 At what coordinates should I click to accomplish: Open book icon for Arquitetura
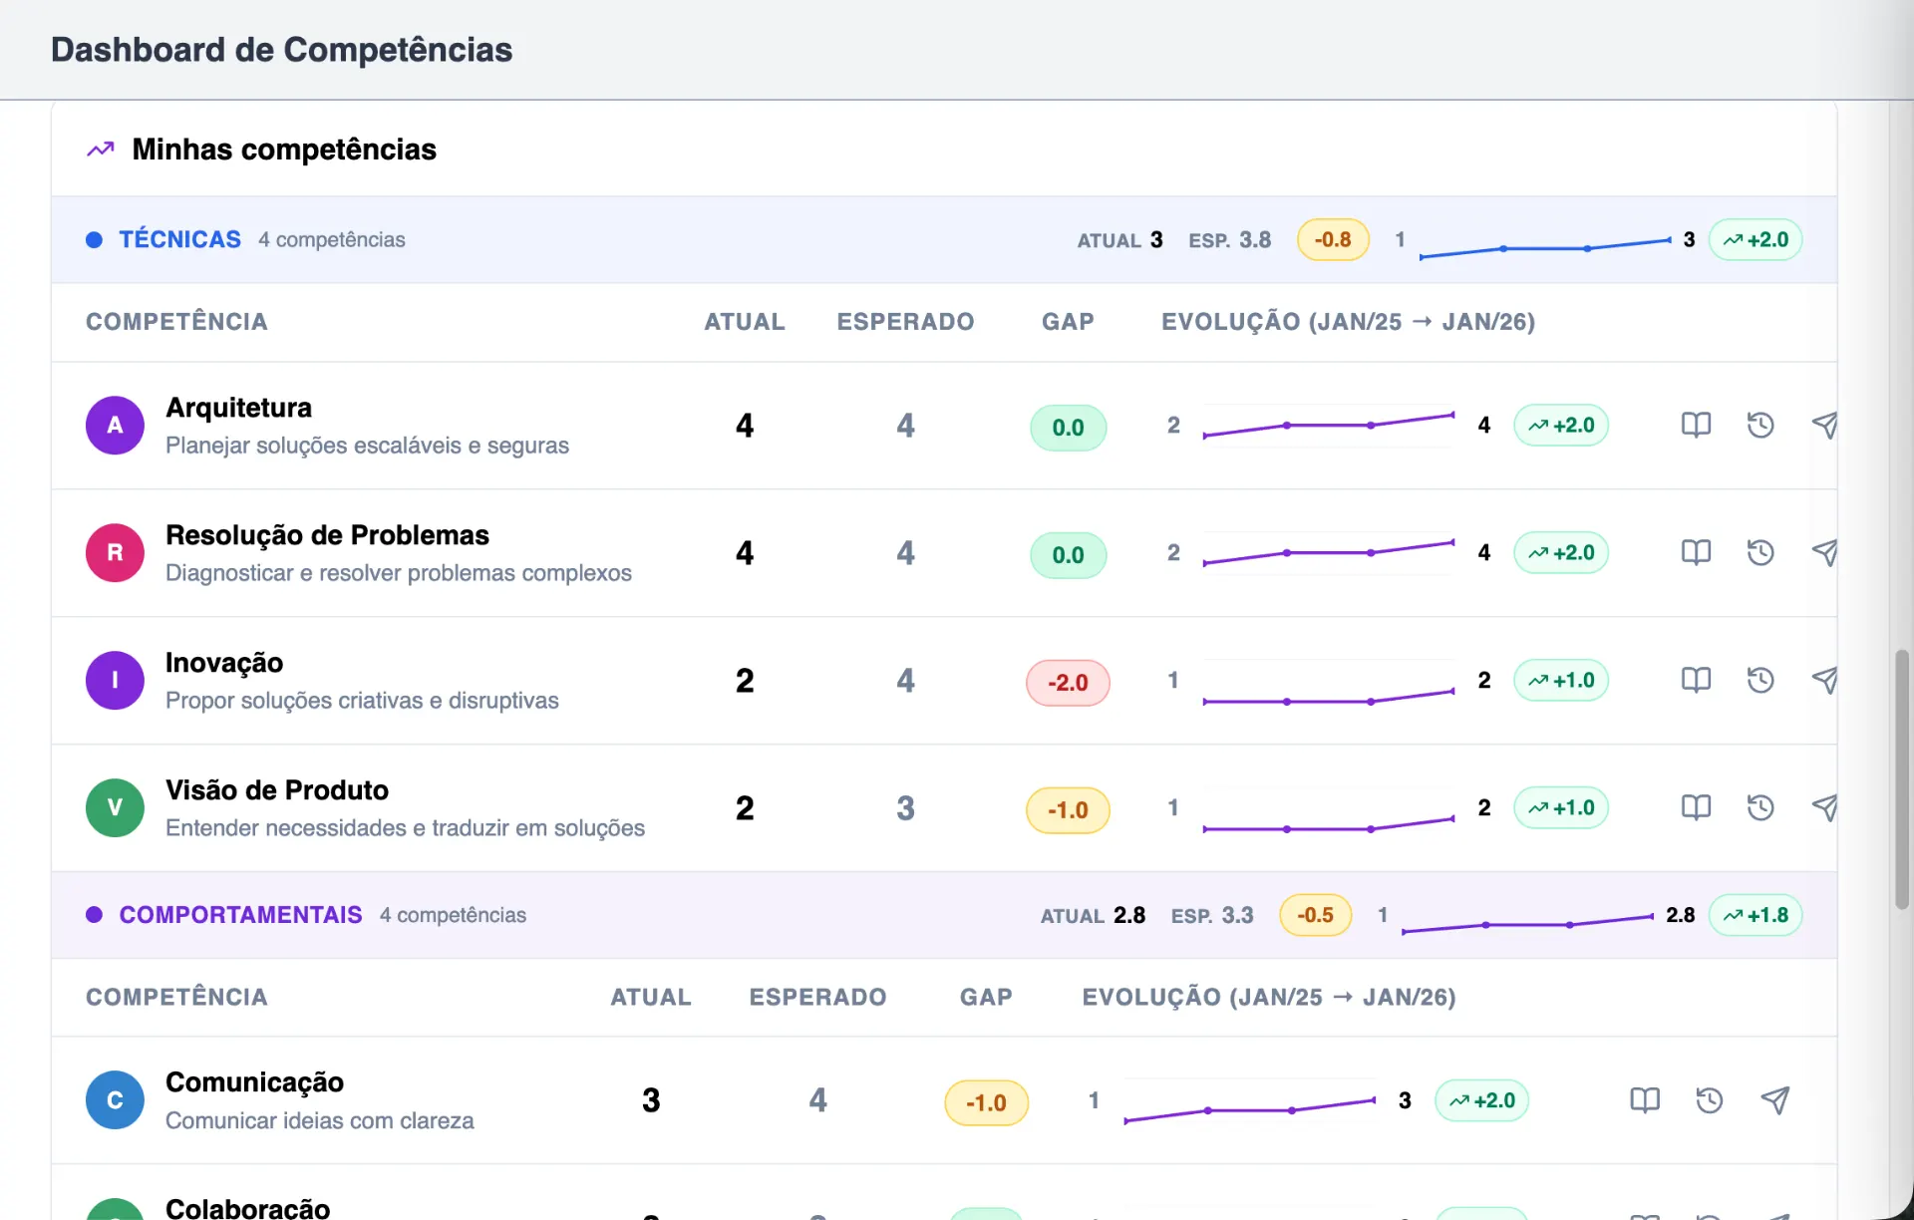[x=1696, y=426]
